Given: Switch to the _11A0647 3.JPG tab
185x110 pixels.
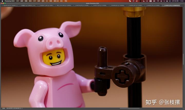Looking at the screenshot, I should click(x=47, y=6).
